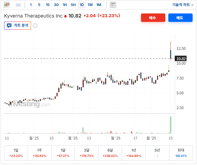Screen dimensions: 197x165
Task: Click the +2.04 (+23.23%) change text
Action: click(x=102, y=16)
